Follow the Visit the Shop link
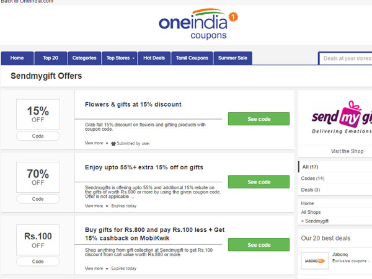Viewport: 372px width, 279px height. [x=348, y=151]
